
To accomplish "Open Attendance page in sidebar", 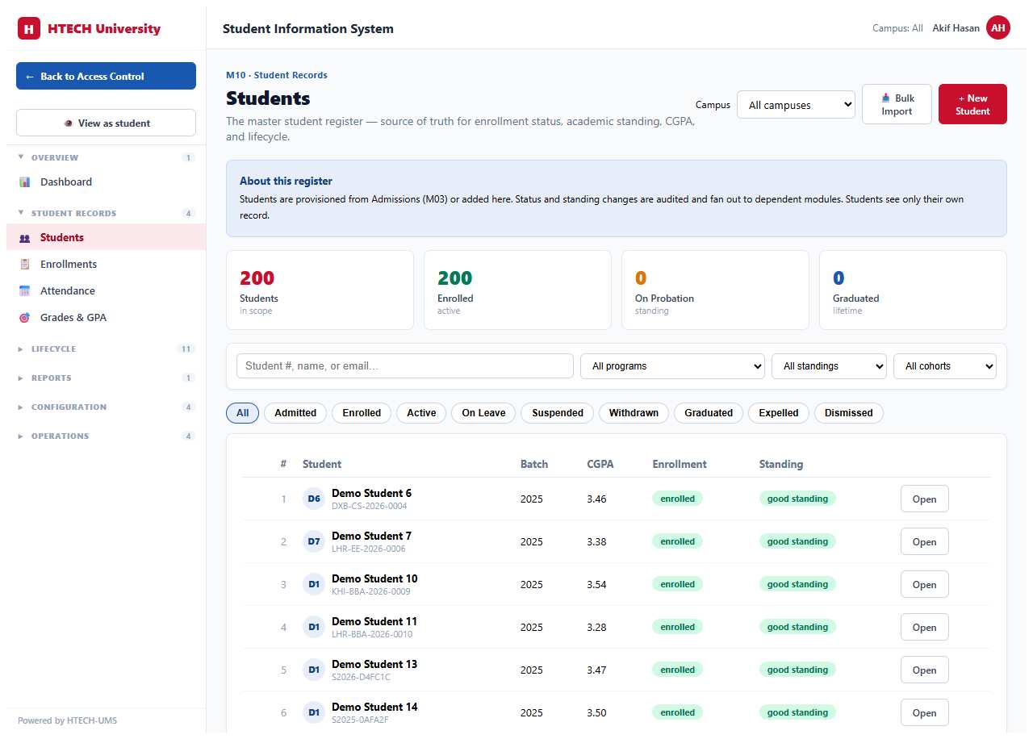I will 106,291.
